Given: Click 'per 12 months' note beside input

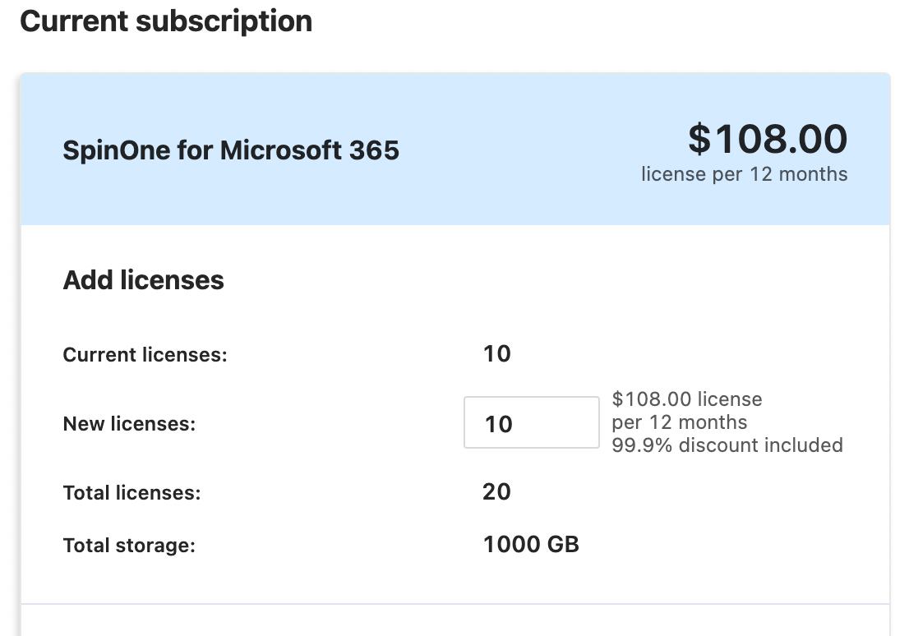Looking at the screenshot, I should click(680, 422).
